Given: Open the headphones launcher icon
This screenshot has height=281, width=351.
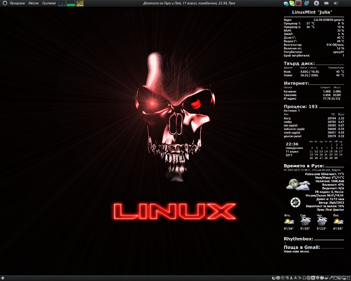Looking at the screenshot, I should tap(304, 278).
